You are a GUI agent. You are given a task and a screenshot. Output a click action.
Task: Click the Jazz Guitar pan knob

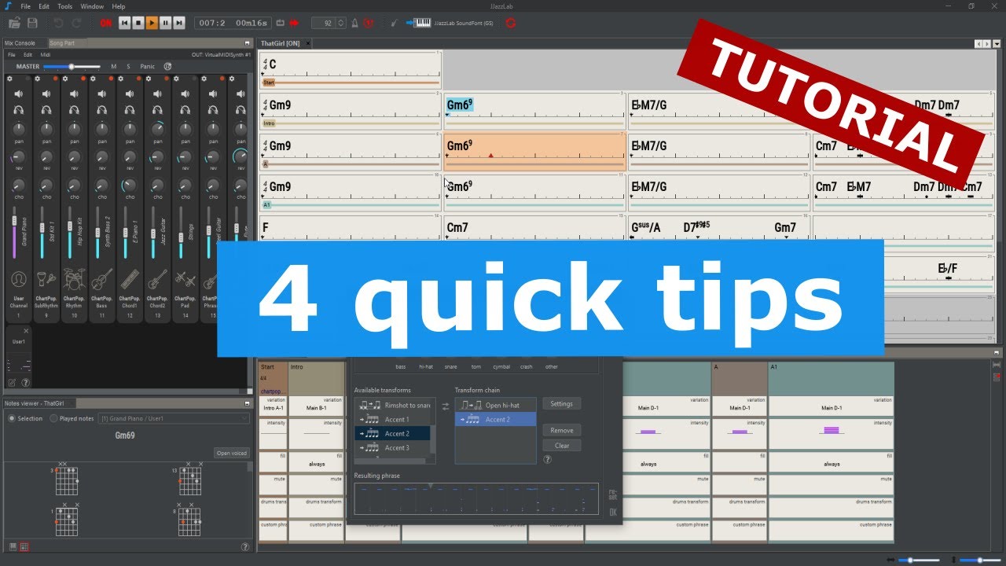point(157,128)
